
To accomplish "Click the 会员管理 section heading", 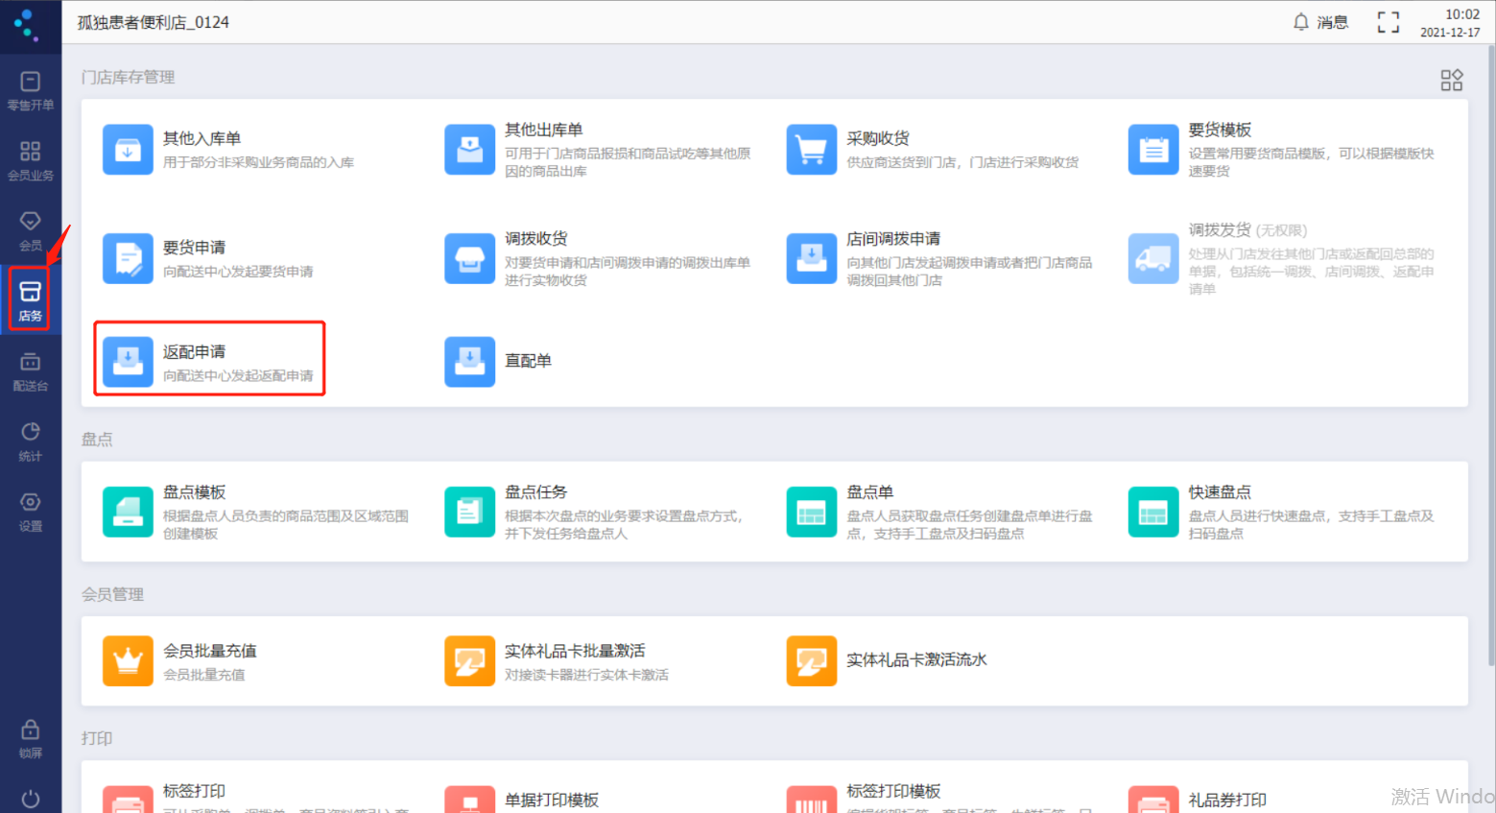I will 113,595.
